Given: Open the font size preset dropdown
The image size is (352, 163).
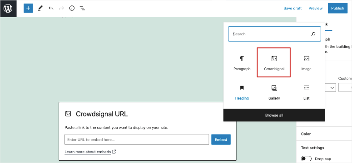Looking at the screenshot, I should coord(330,88).
